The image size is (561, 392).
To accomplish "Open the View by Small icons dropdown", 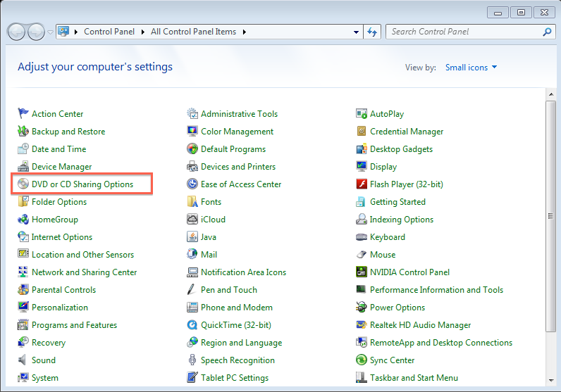I will point(471,67).
